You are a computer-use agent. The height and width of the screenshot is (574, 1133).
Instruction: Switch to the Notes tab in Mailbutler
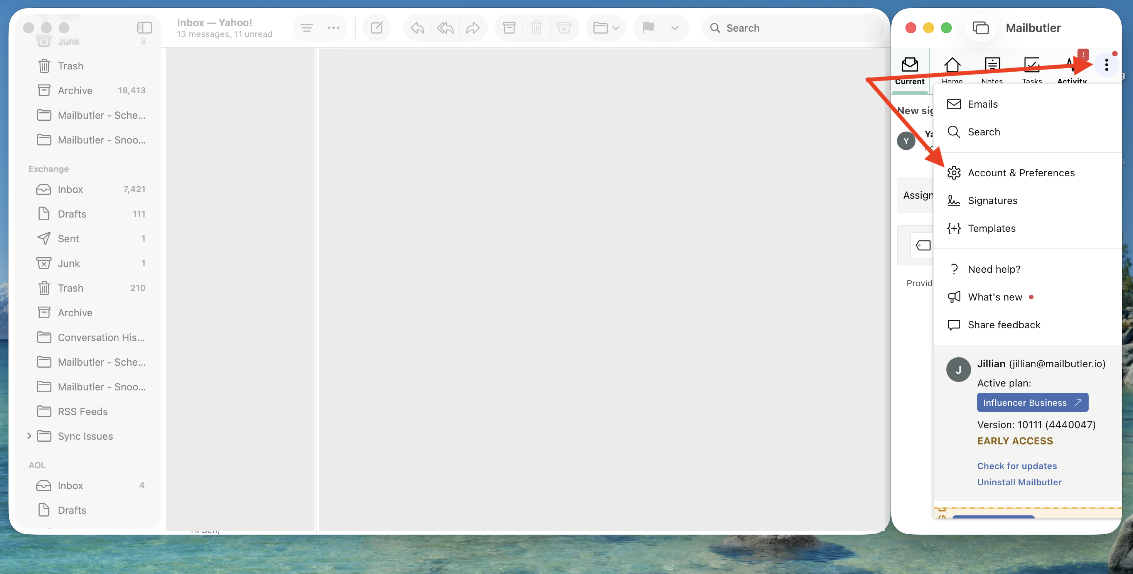tap(992, 71)
